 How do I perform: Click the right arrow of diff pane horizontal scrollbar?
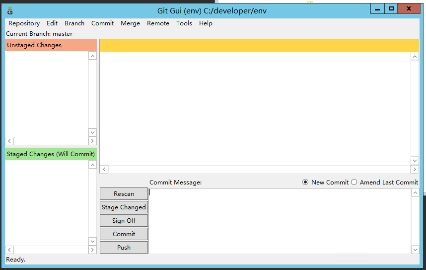(x=415, y=169)
